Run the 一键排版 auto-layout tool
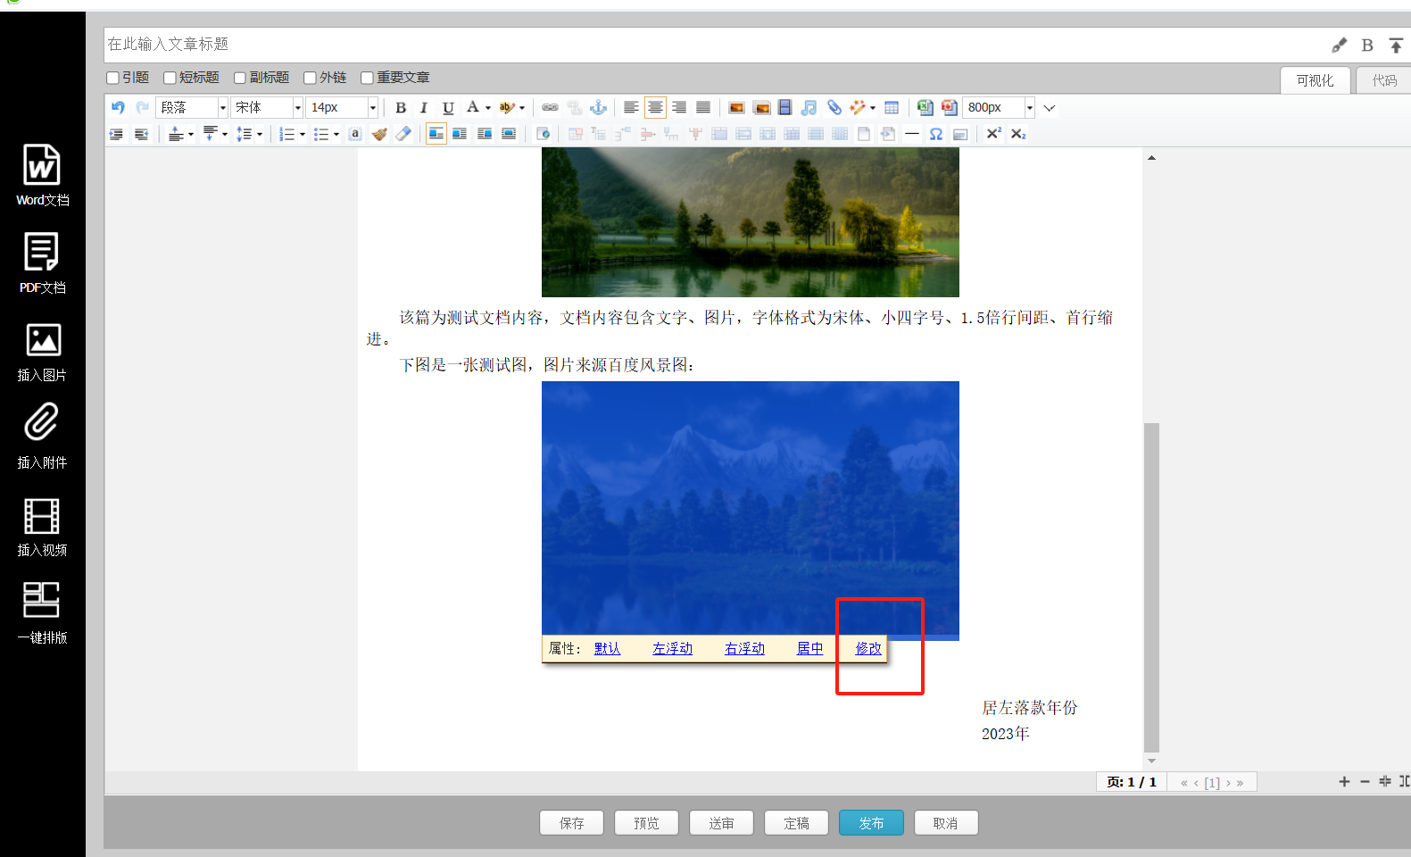This screenshot has height=857, width=1411. (x=42, y=600)
